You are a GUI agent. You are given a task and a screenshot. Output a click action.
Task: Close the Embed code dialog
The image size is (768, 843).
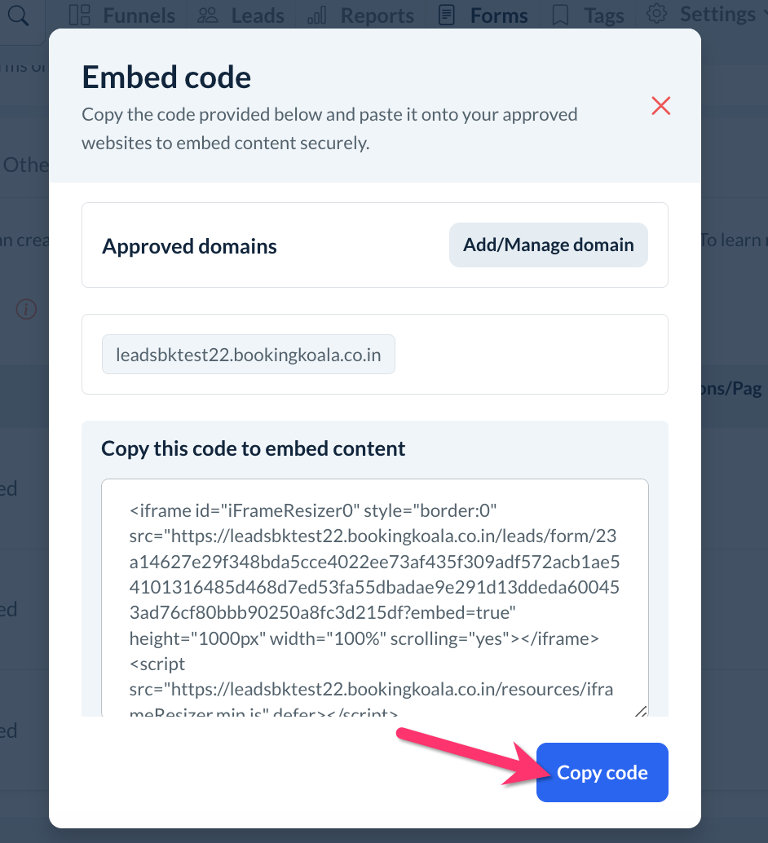(x=660, y=105)
